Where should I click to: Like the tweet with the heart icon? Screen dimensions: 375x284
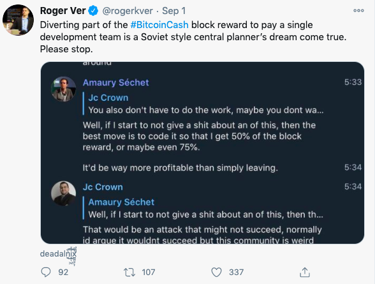pyautogui.click(x=216, y=273)
